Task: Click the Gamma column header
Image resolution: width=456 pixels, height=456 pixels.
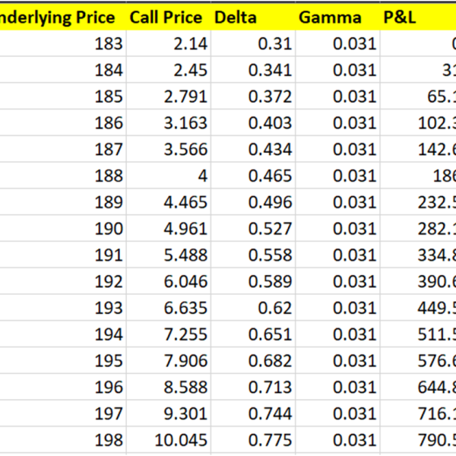Action: 337,17
